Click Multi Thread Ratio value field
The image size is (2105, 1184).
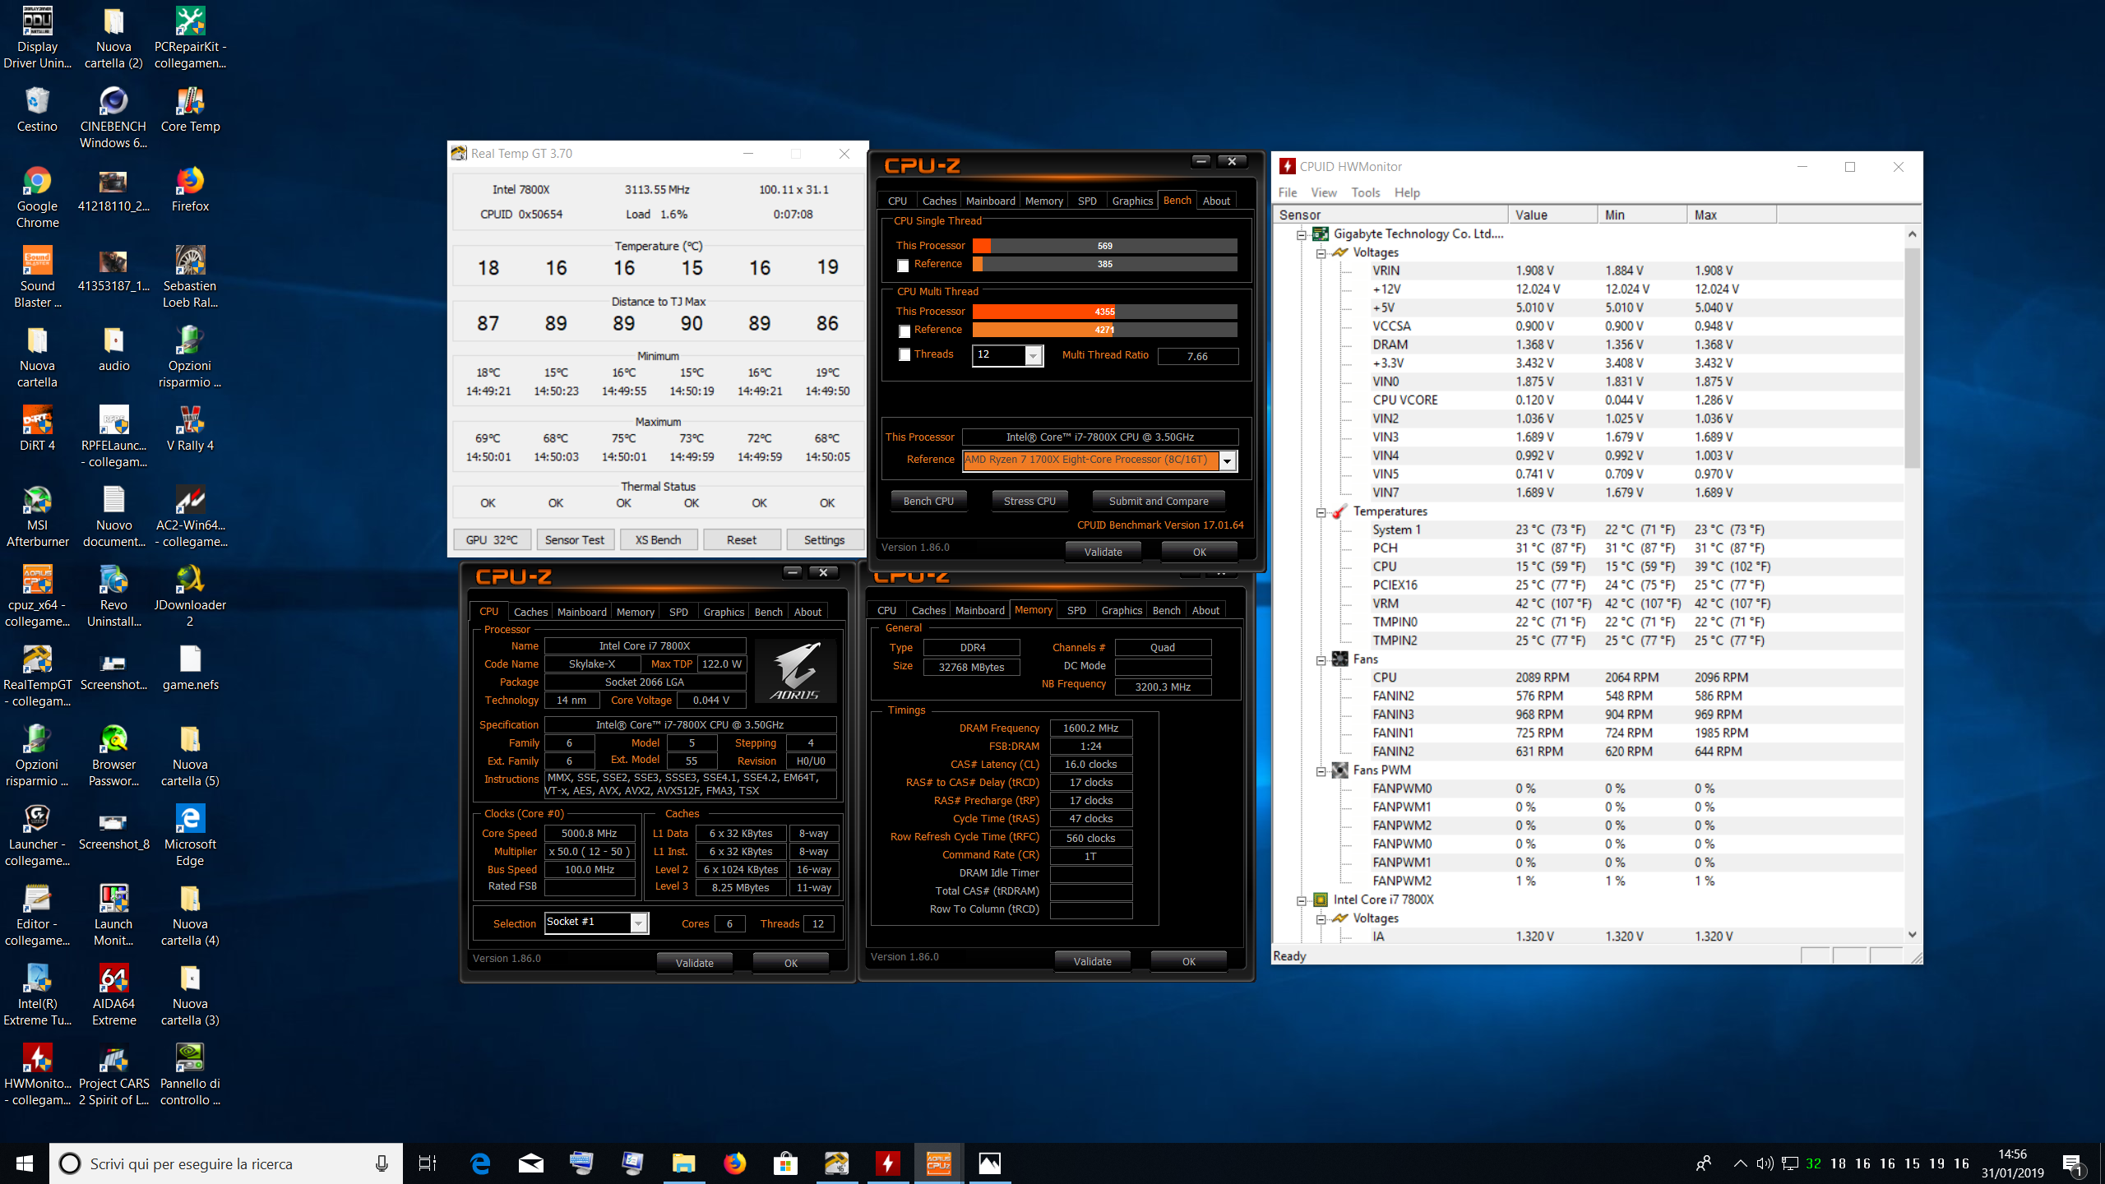(x=1197, y=356)
